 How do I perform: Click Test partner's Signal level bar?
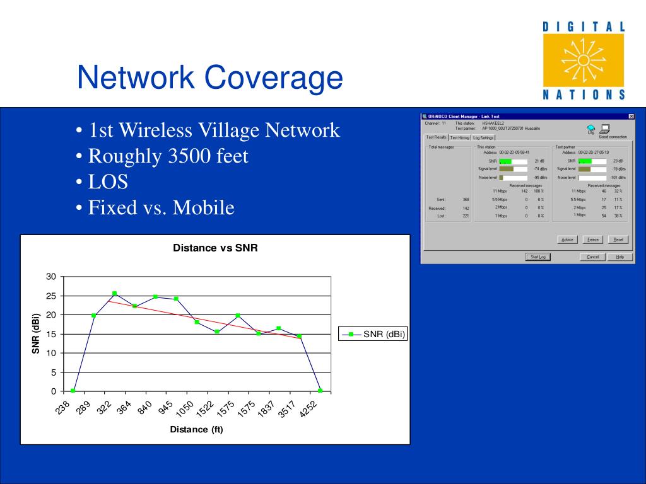click(x=592, y=169)
